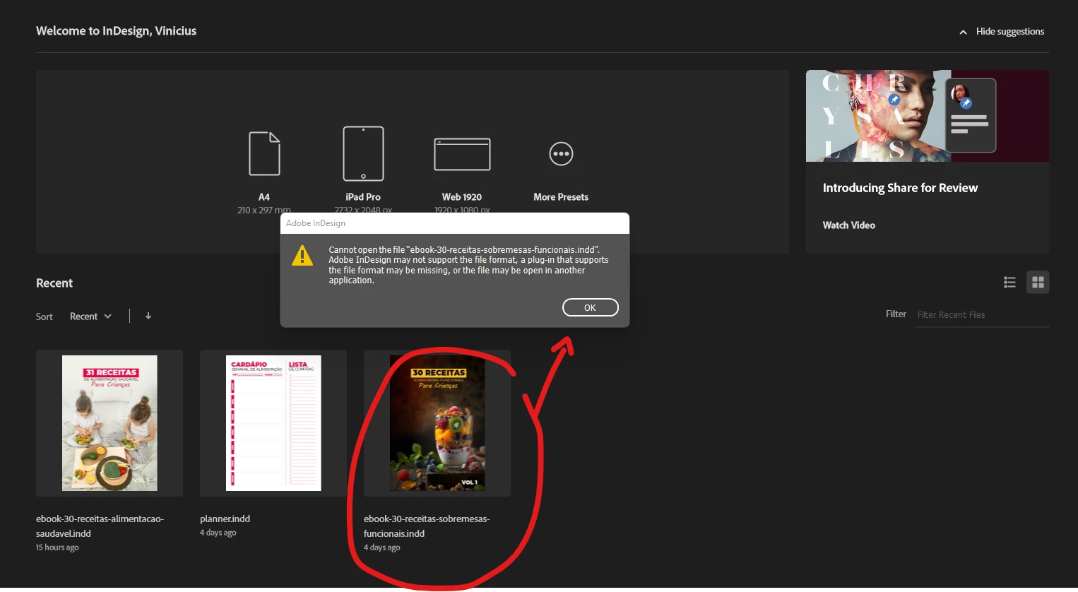Open the ebook-30-receitas-alimentacao-saudavel thumbnail
Image resolution: width=1078 pixels, height=592 pixels.
109,423
